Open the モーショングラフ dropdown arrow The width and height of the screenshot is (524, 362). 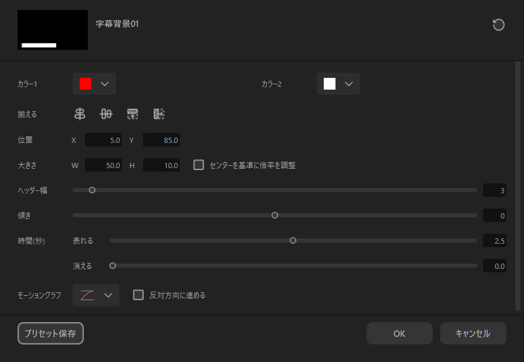[x=108, y=295]
